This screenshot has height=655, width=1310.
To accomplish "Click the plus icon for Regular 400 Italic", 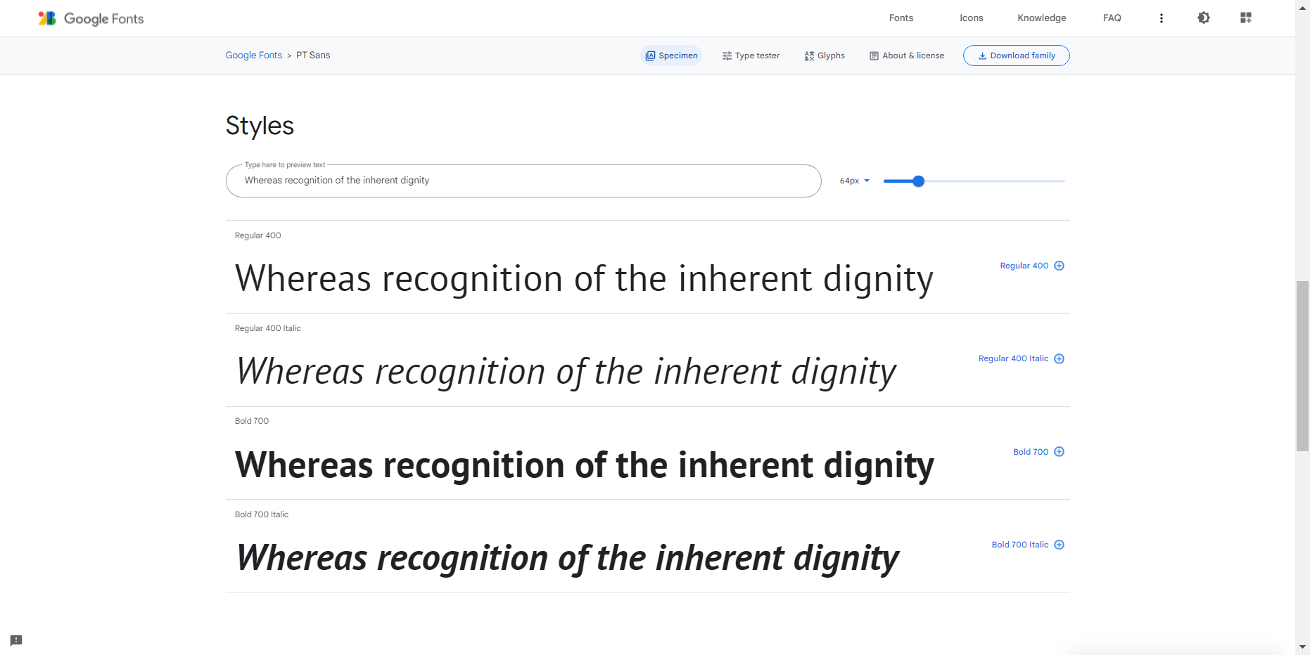I will 1059,359.
